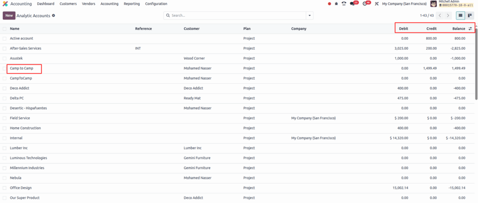Screen dimensions: 478x203
Task: Click the $ -14,320.00 balance value
Action: [x=456, y=138]
